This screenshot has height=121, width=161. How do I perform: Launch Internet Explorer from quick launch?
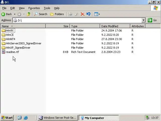point(26,118)
